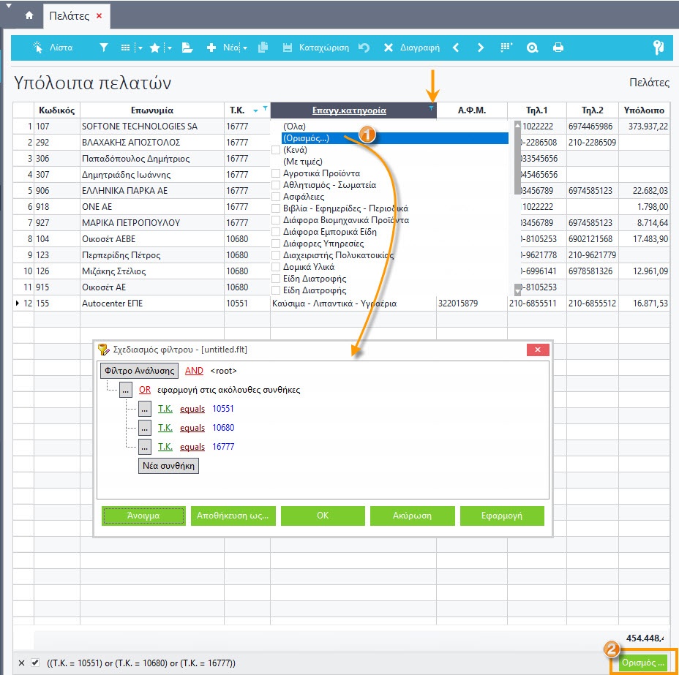The height and width of the screenshot is (675, 679).
Task: Open the Νέα dropdown arrow
Action: (244, 48)
